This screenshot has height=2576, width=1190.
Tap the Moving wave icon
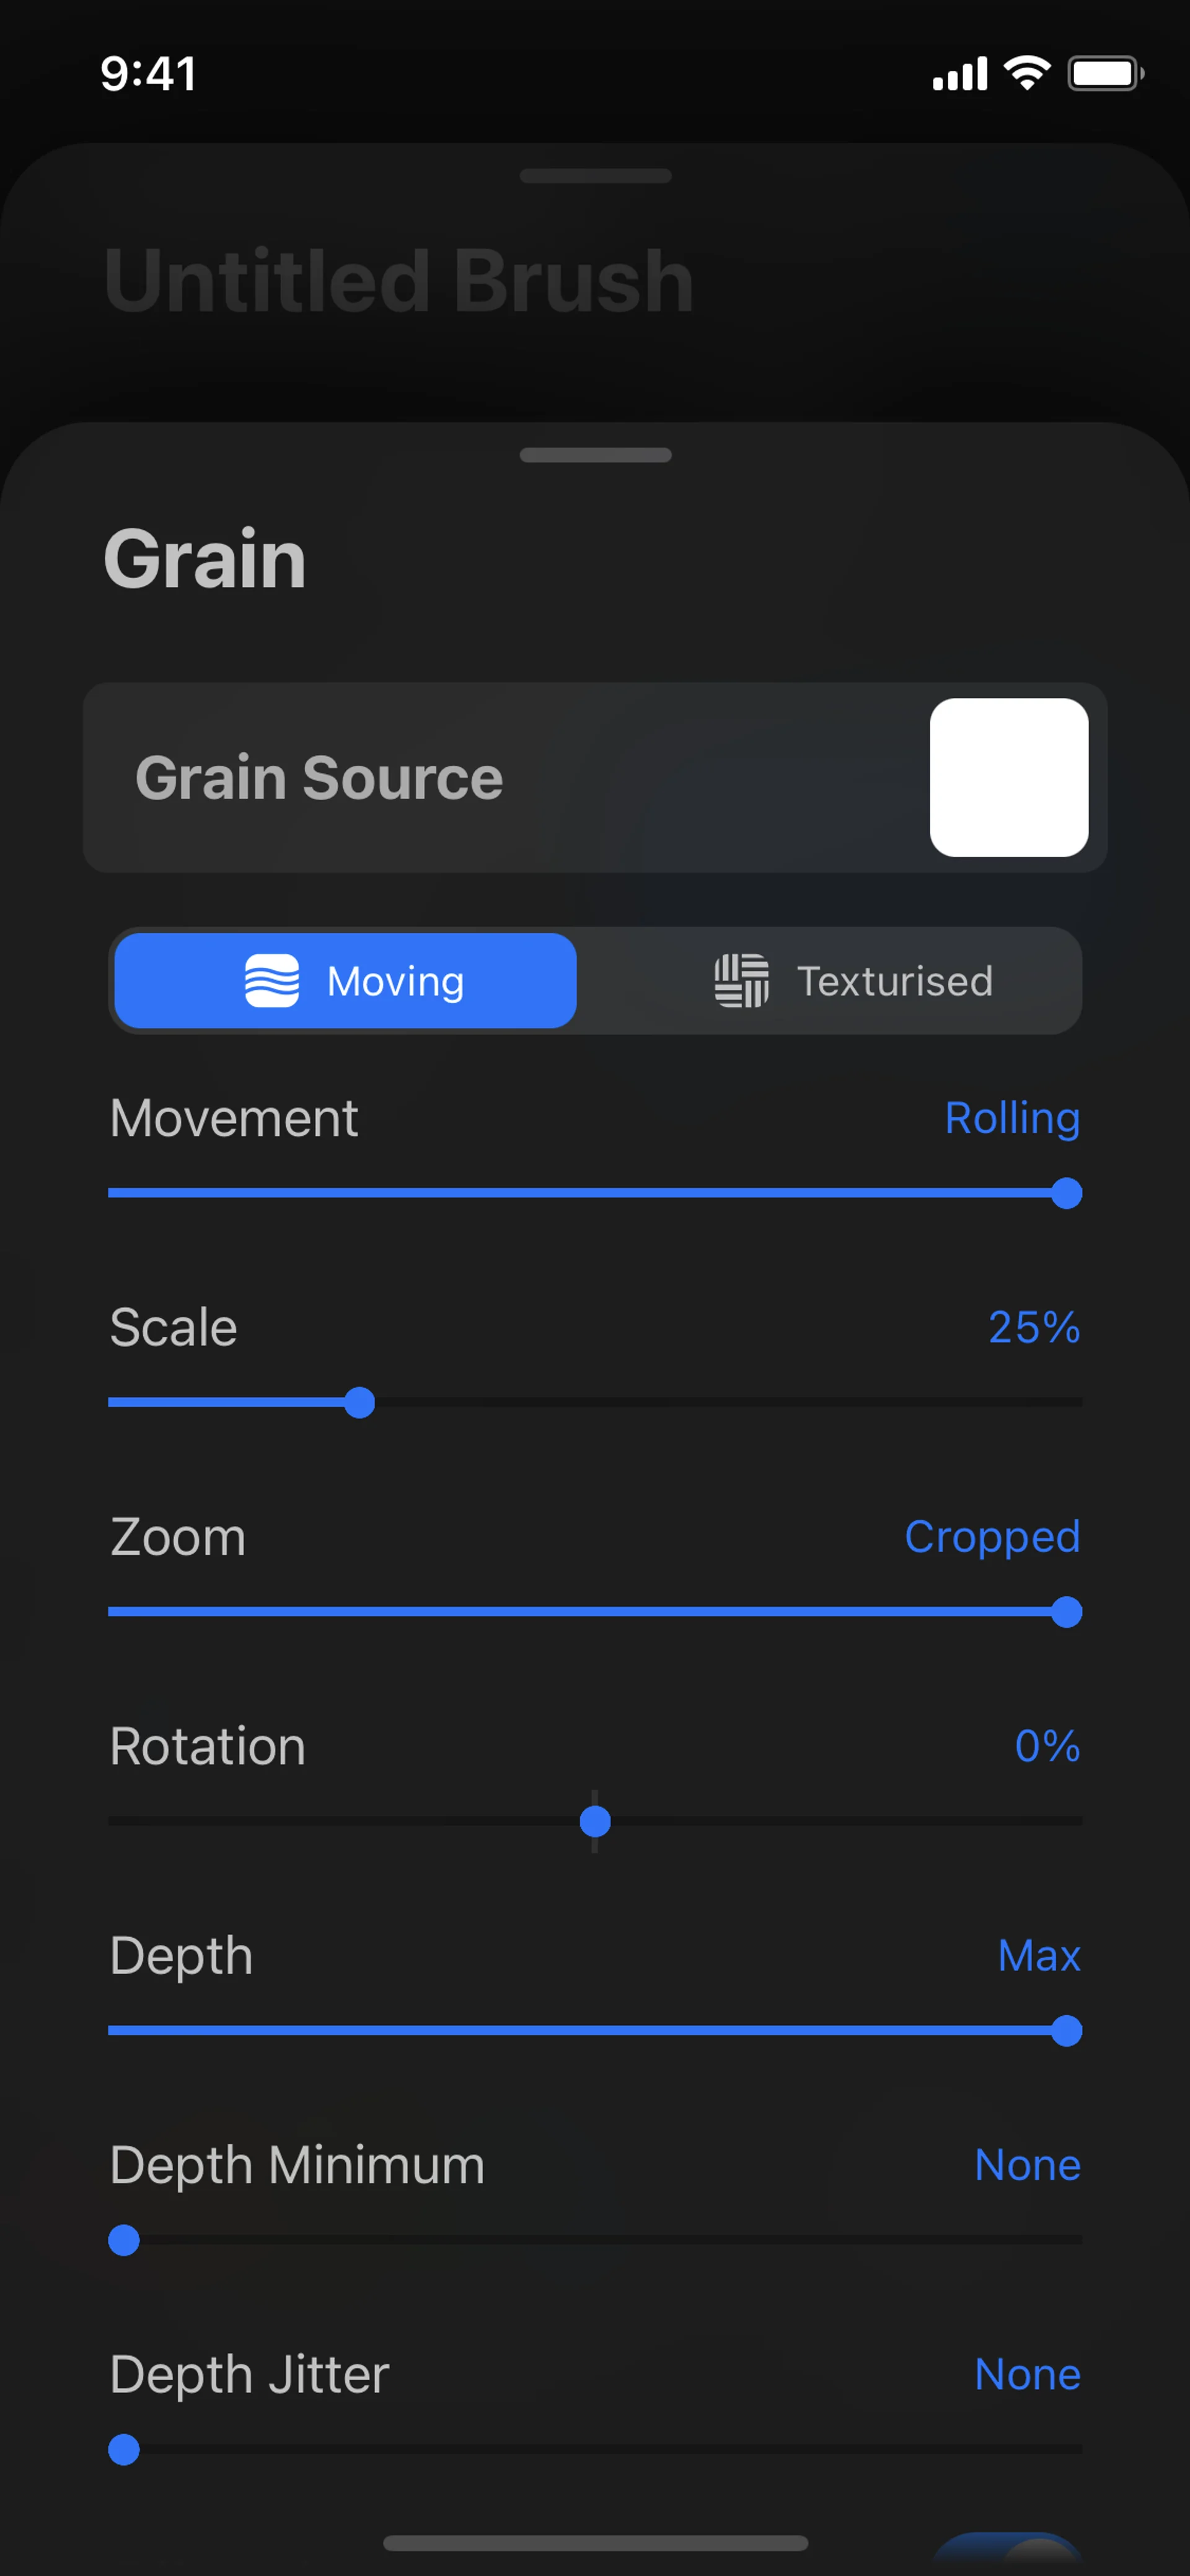pos(272,981)
